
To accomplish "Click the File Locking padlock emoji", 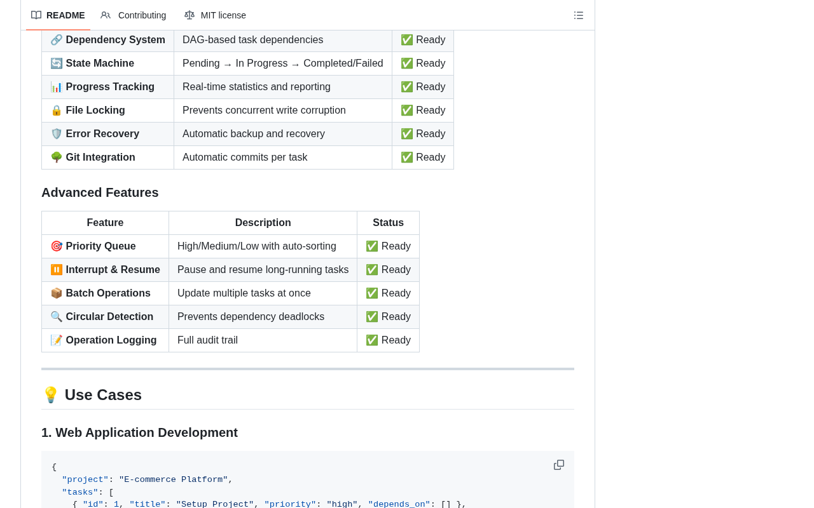I will [57, 110].
